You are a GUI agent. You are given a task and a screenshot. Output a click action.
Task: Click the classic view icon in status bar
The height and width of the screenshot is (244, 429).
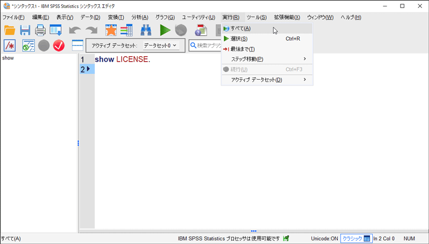pos(367,239)
